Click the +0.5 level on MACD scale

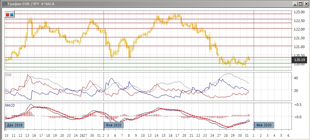[x=297, y=104]
